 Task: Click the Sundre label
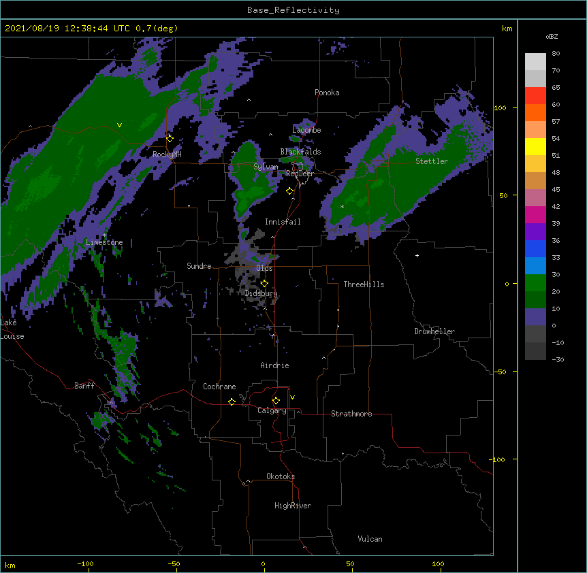(199, 266)
